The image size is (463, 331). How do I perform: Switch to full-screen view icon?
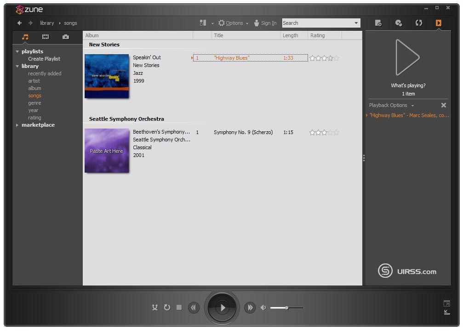point(447,303)
